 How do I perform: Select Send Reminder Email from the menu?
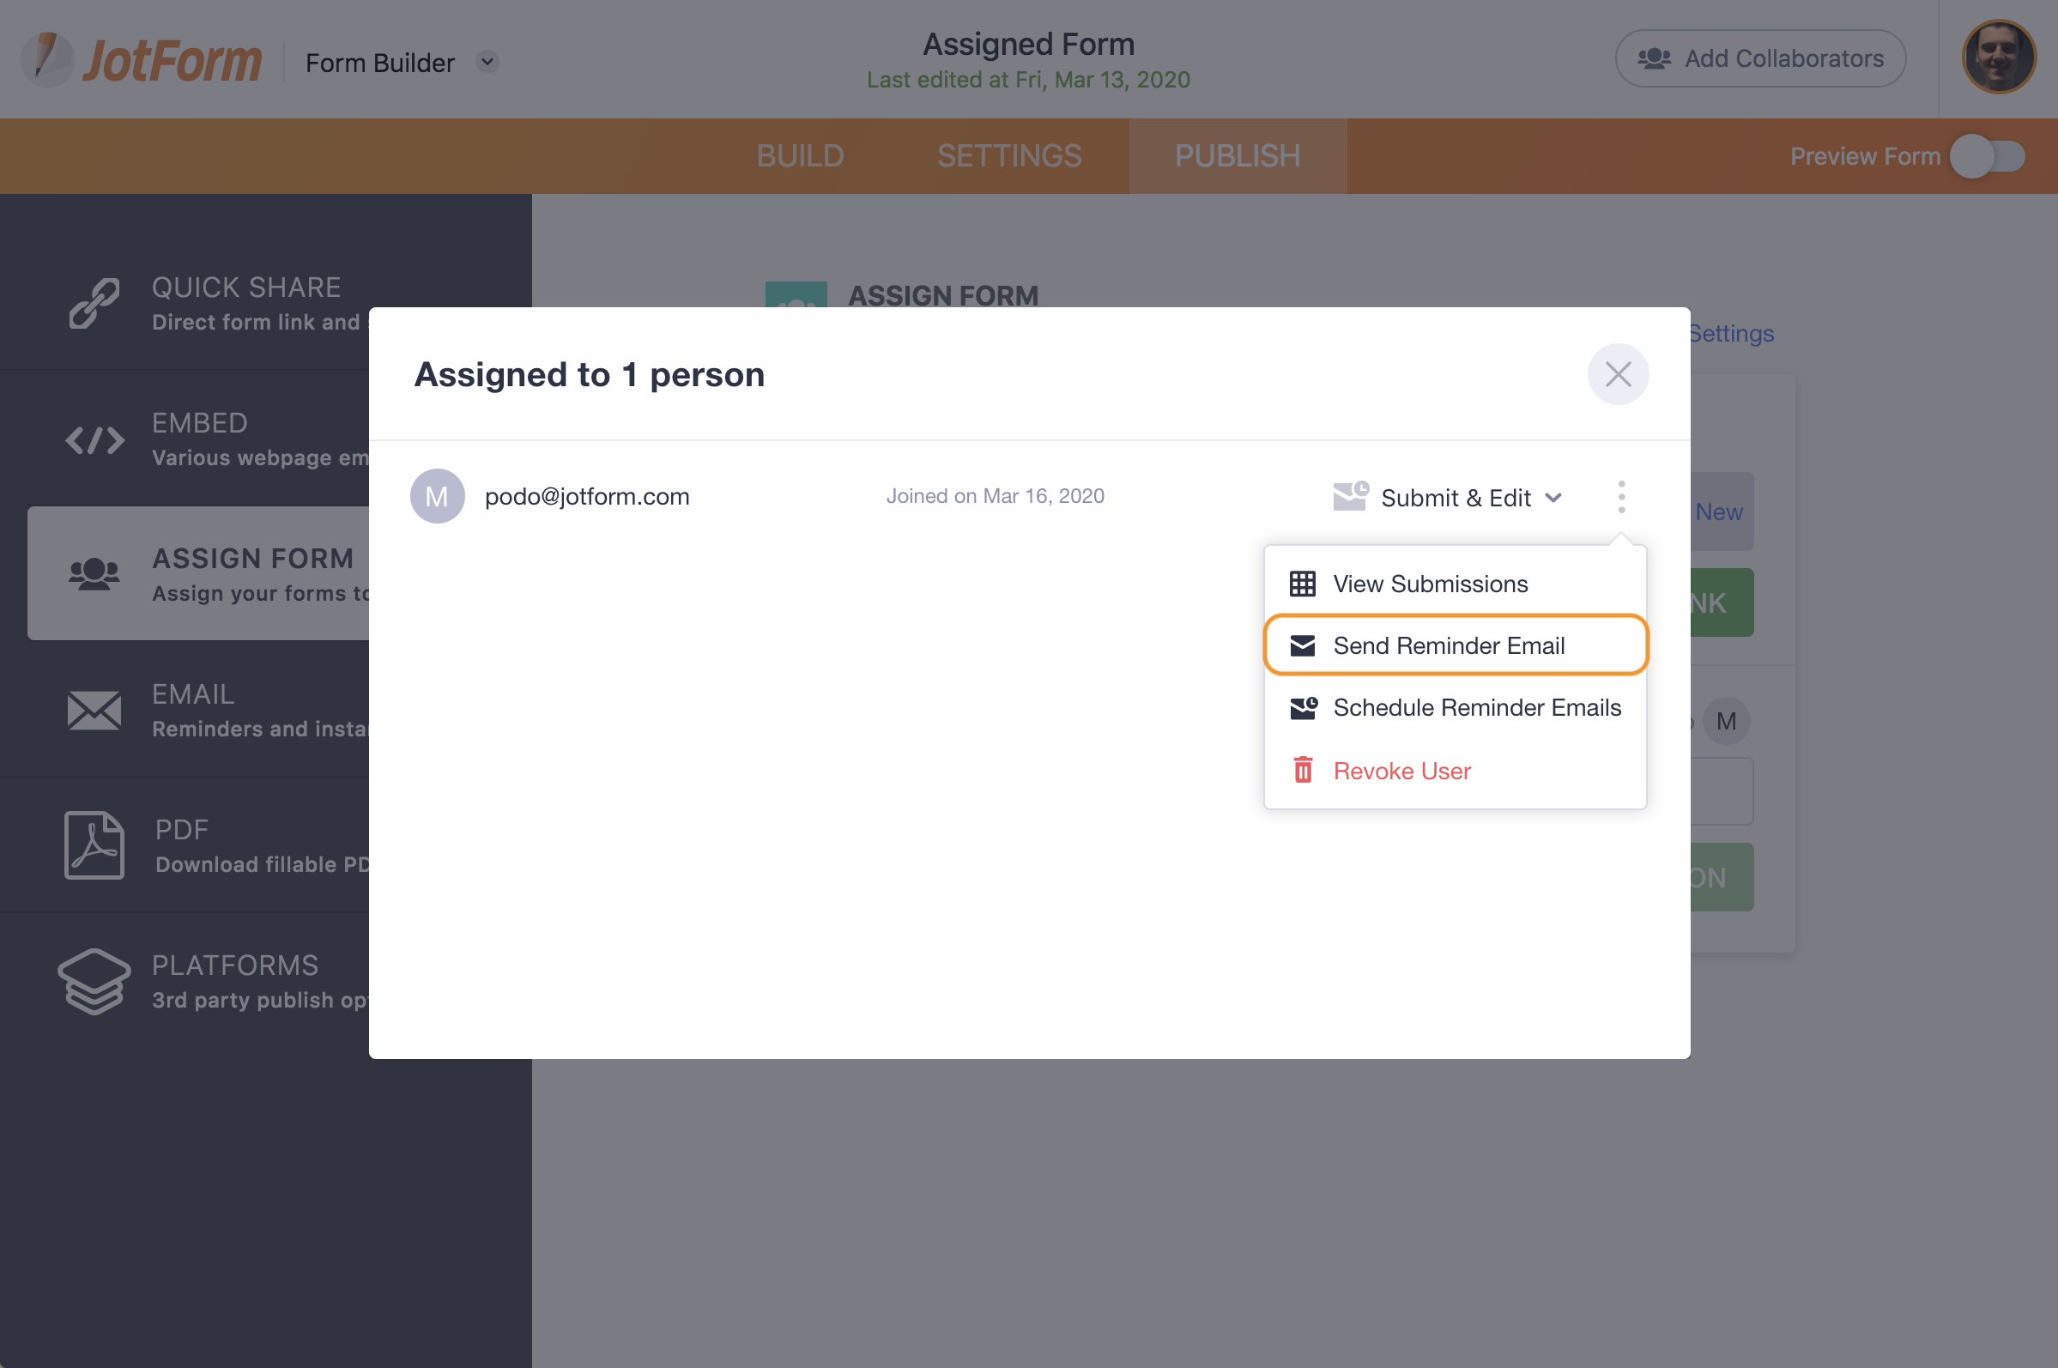tap(1449, 645)
